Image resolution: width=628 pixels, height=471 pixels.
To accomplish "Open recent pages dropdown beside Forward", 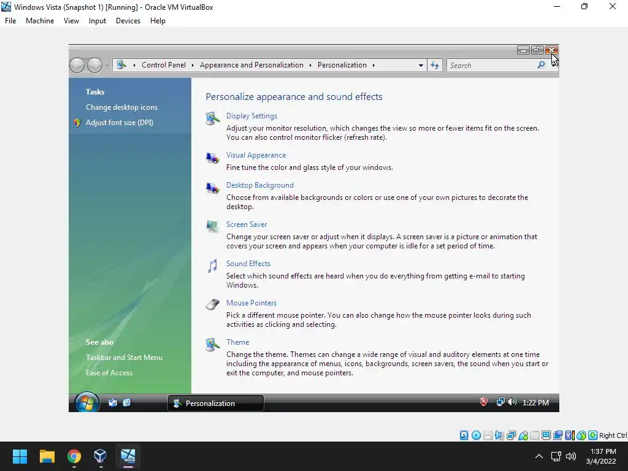I will 107,65.
